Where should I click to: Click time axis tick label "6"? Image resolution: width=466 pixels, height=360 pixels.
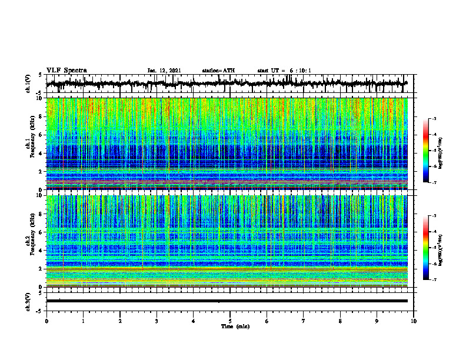[x=267, y=321]
